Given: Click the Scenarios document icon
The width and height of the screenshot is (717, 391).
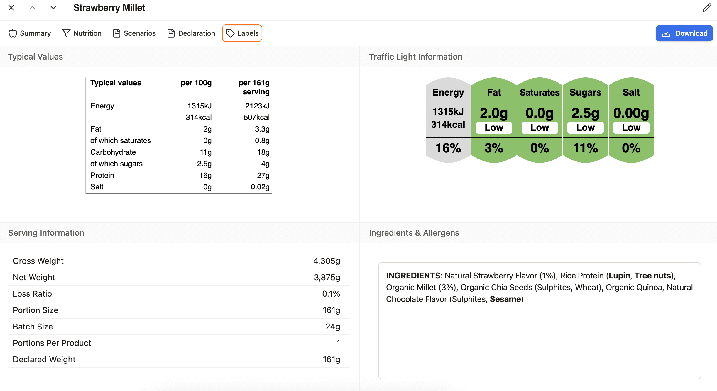Looking at the screenshot, I should pyautogui.click(x=116, y=33).
